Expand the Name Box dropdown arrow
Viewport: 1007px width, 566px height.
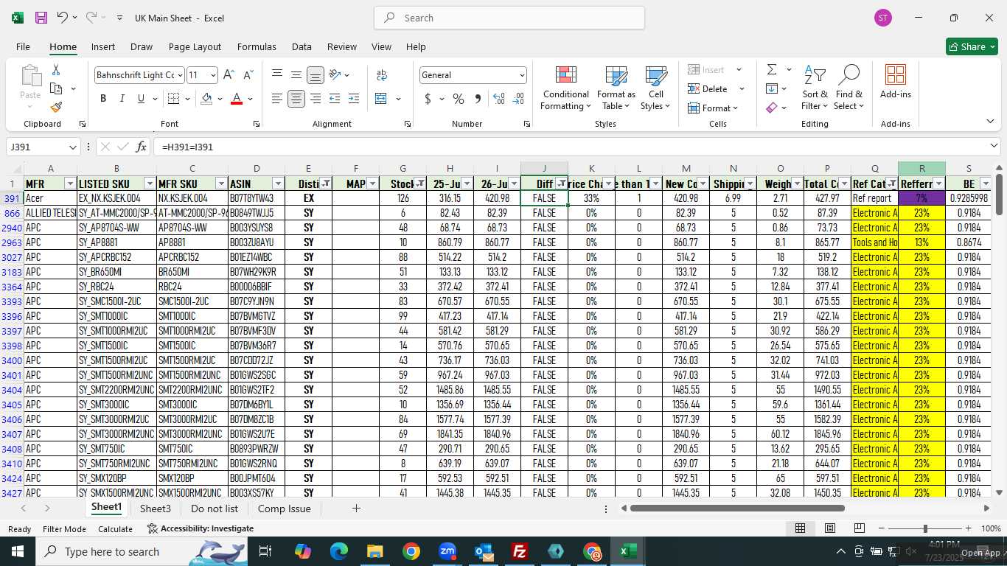72,147
